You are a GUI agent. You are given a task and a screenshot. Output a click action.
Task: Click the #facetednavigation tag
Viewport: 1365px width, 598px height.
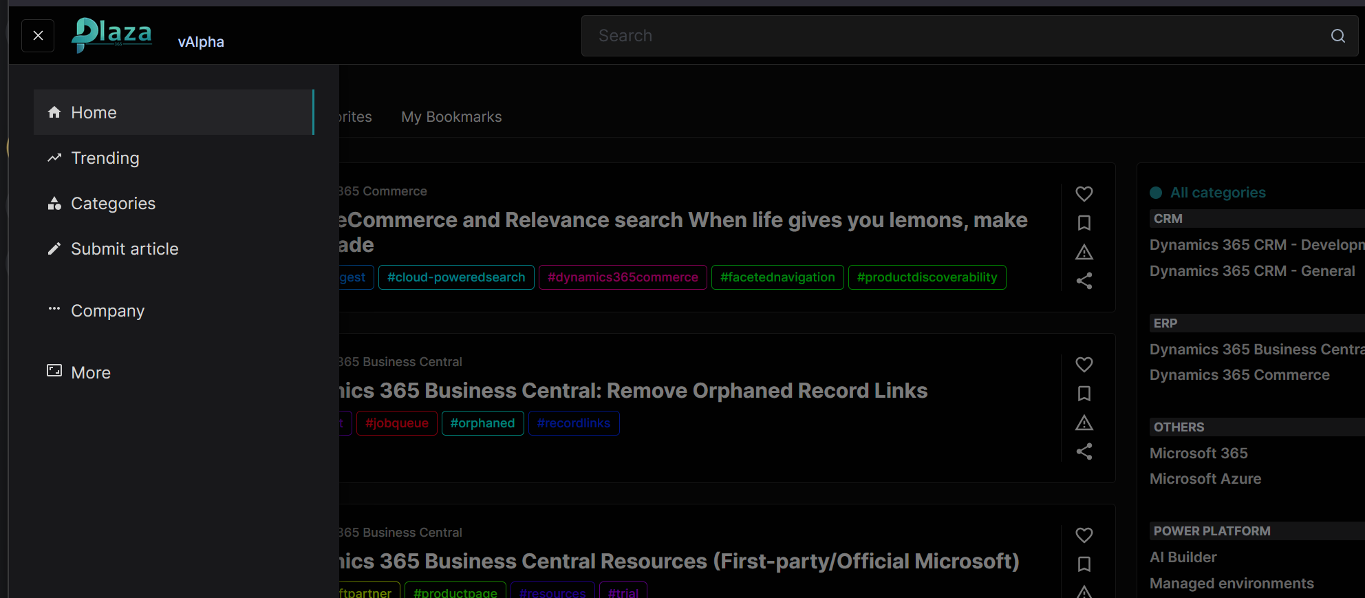(777, 277)
